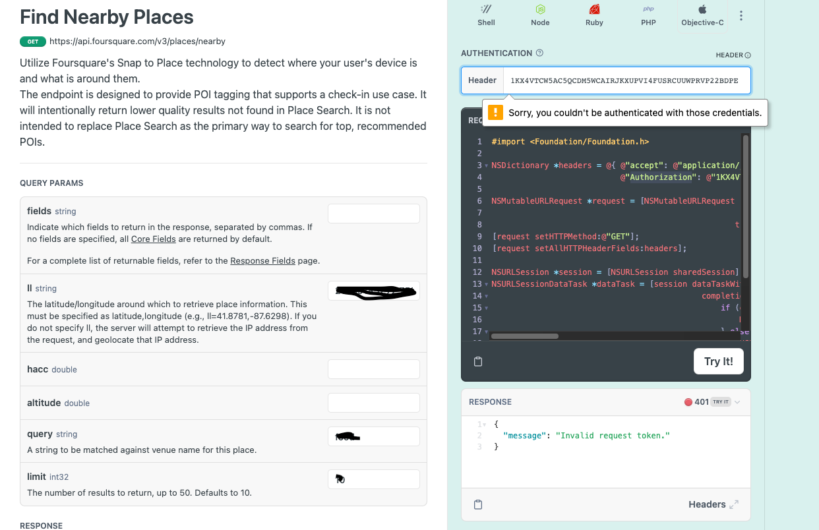This screenshot has height=530, width=819.
Task: Click the Authentication help icon
Action: [x=540, y=53]
